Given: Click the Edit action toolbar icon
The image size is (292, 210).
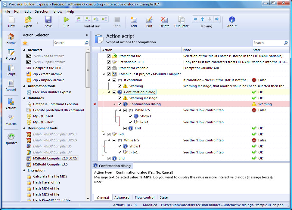Looking at the screenshot, I should coord(149,20).
